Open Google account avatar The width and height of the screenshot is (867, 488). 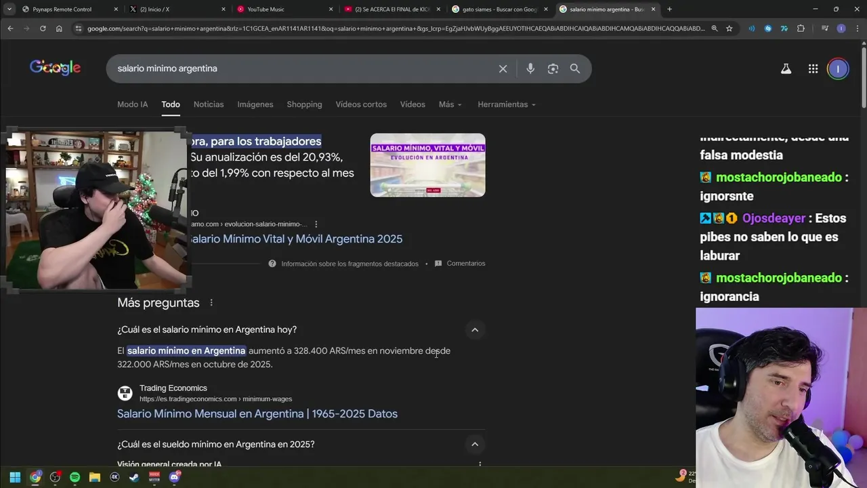click(x=838, y=68)
